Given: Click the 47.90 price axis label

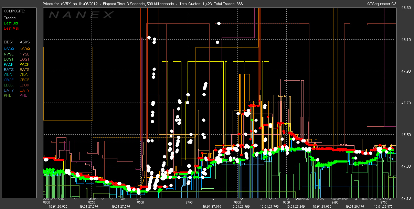Looking at the screenshot, I should coord(406,71).
